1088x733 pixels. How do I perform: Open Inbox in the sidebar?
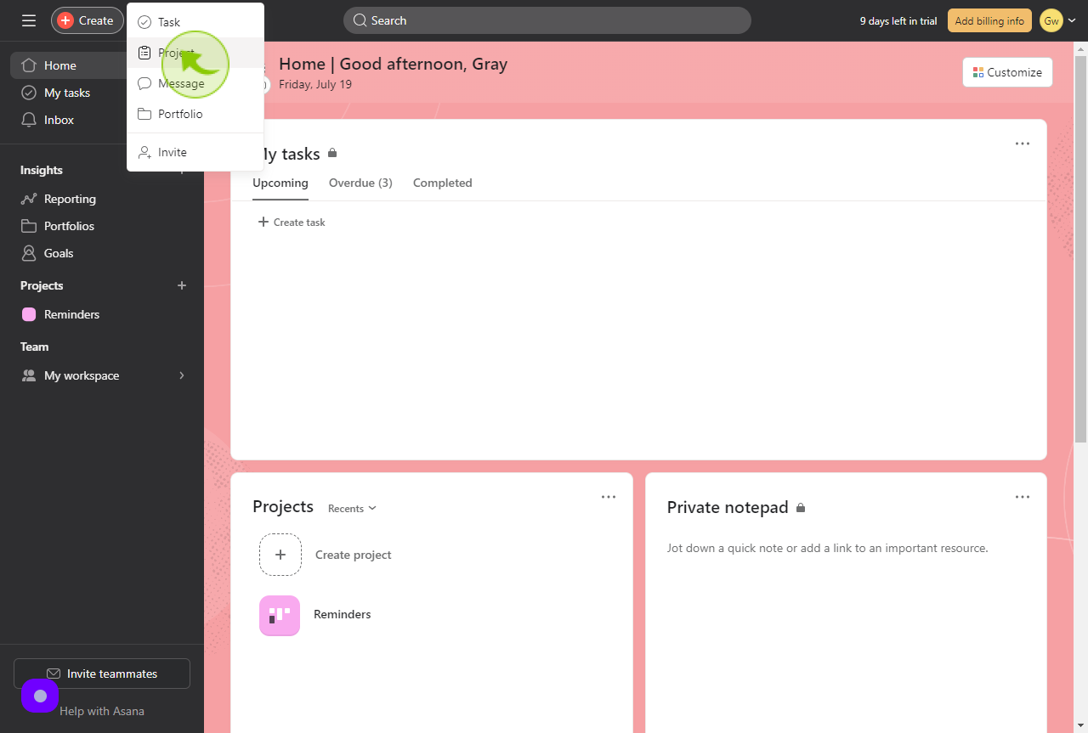point(102,120)
